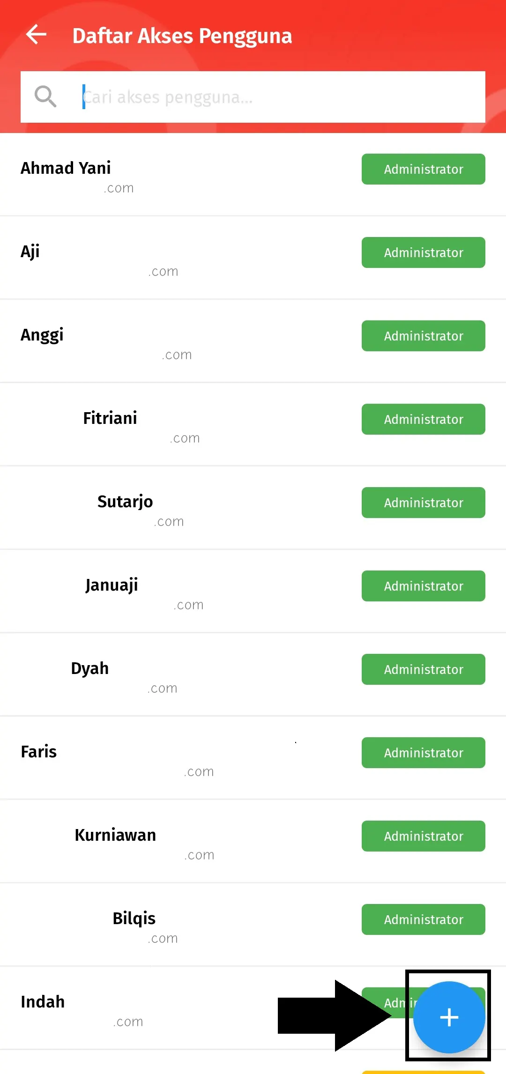The width and height of the screenshot is (506, 1074).
Task: Click the search magnifier icon
Action: tap(45, 97)
